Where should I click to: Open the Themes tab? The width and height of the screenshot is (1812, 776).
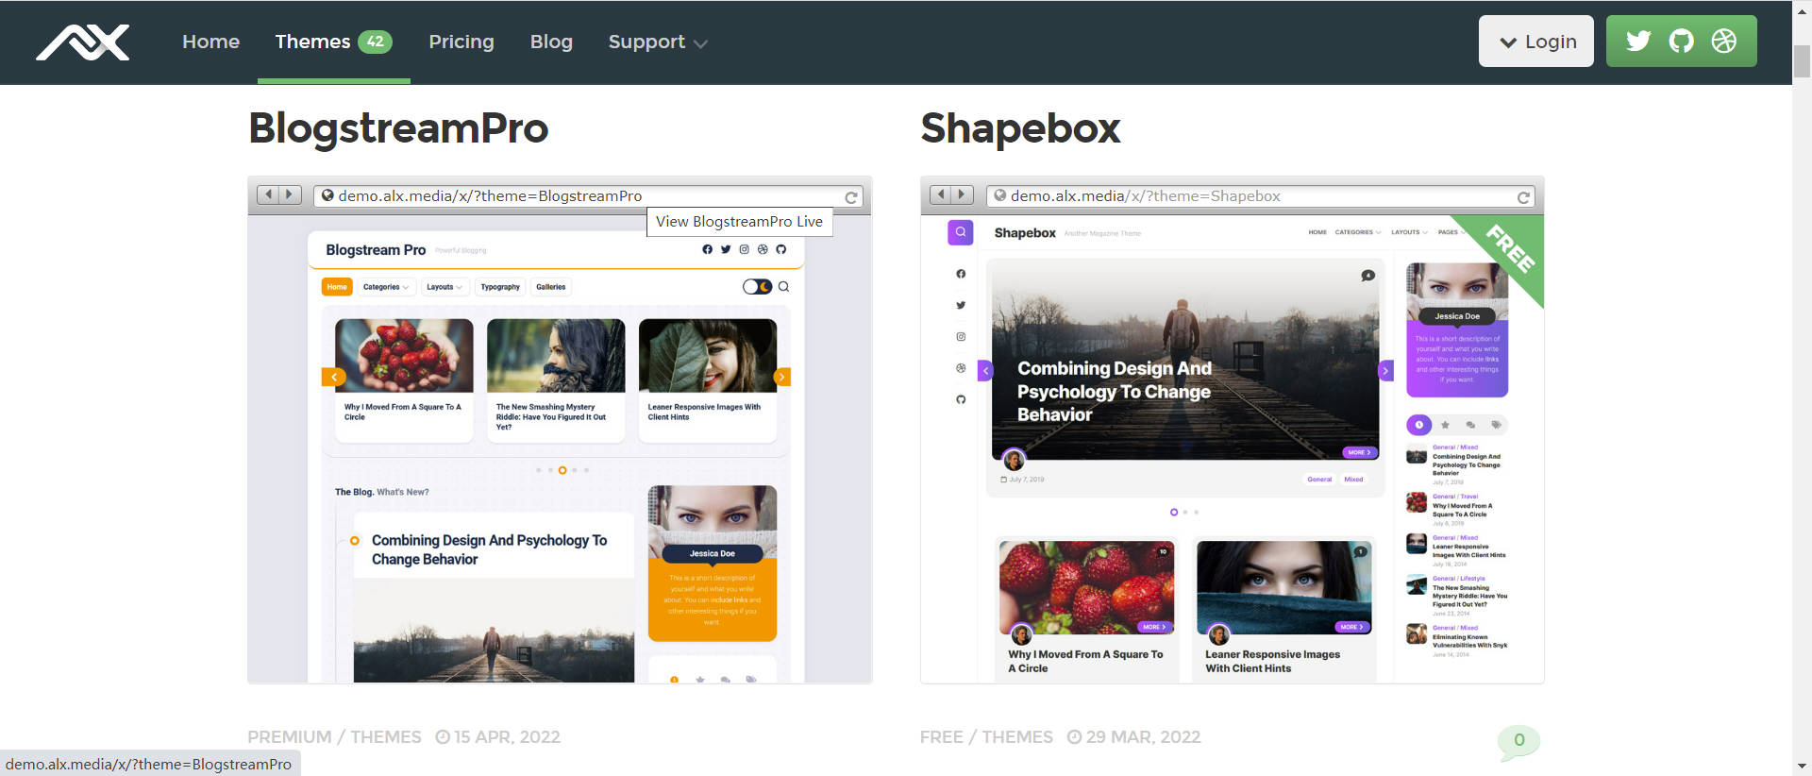pyautogui.click(x=333, y=42)
